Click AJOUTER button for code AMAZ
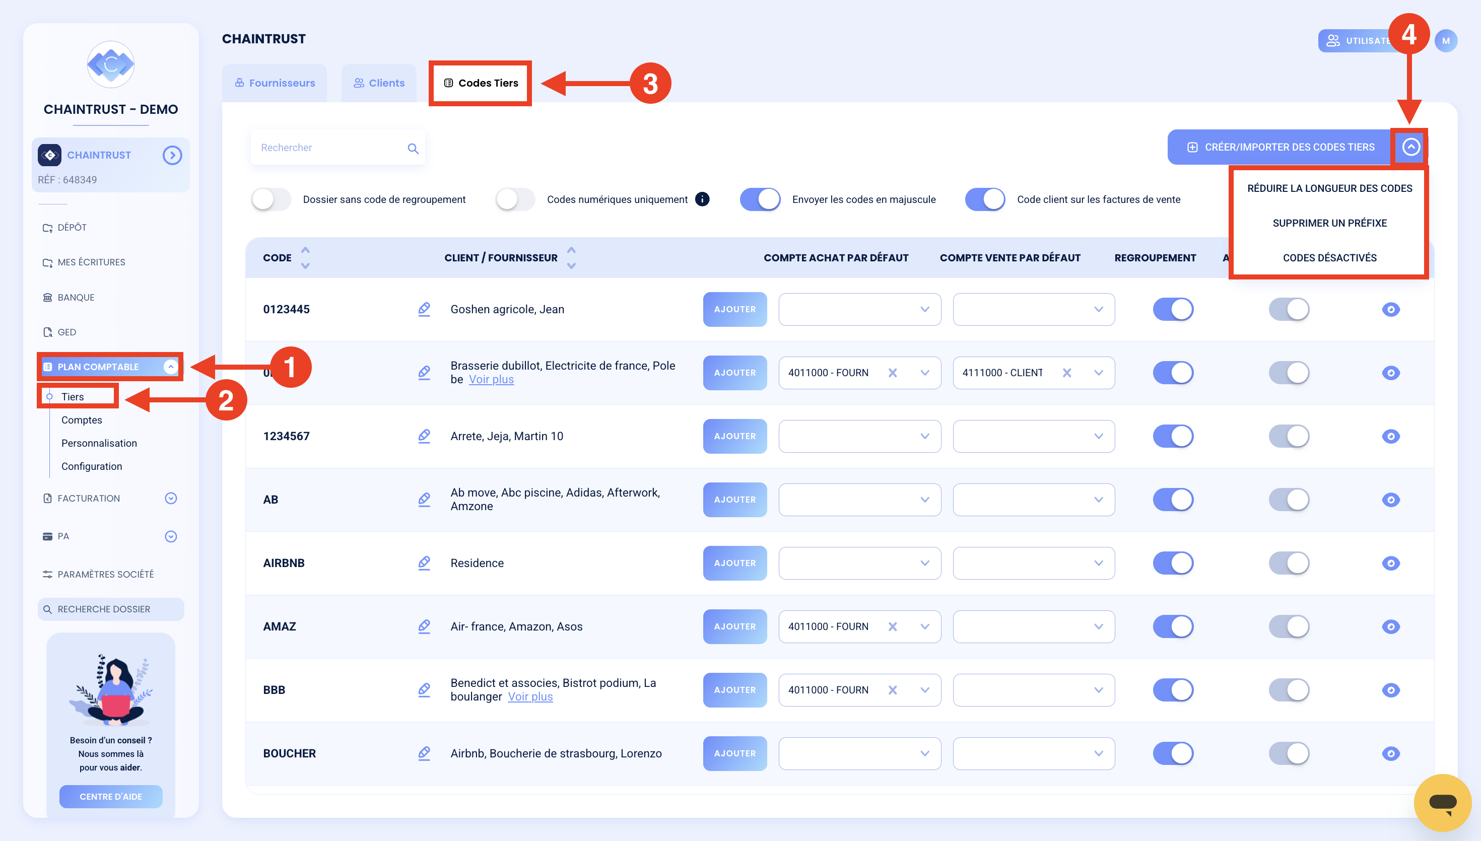The image size is (1481, 841). pos(735,626)
